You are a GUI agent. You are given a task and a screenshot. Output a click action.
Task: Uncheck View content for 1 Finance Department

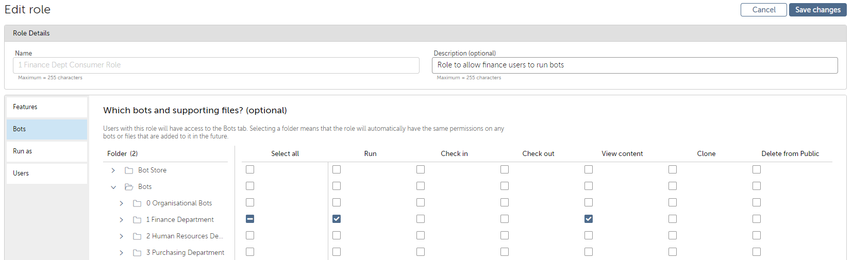tap(589, 219)
